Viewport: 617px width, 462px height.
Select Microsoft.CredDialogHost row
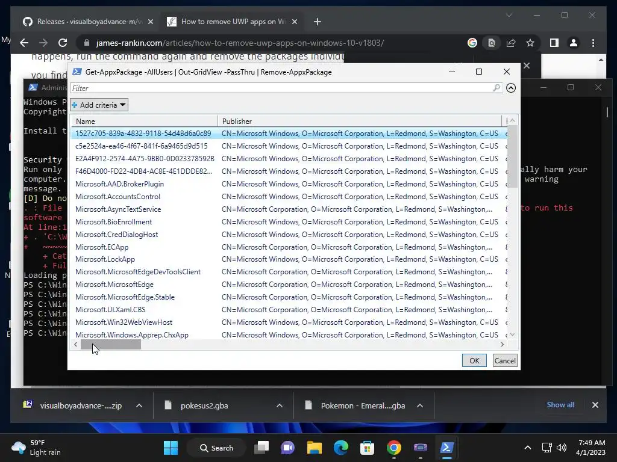[289, 235]
